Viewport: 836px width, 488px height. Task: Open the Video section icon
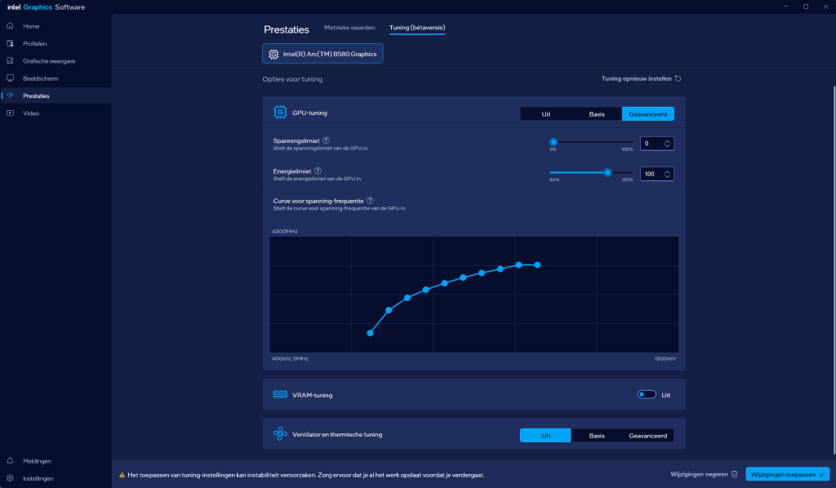coord(10,113)
